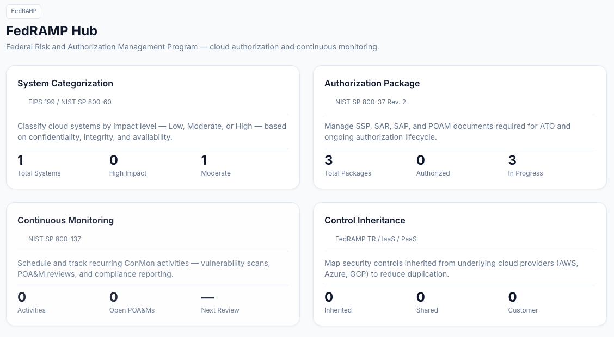Viewport: 614px width, 337px height.
Task: Click the Activities label
Action: (32, 310)
